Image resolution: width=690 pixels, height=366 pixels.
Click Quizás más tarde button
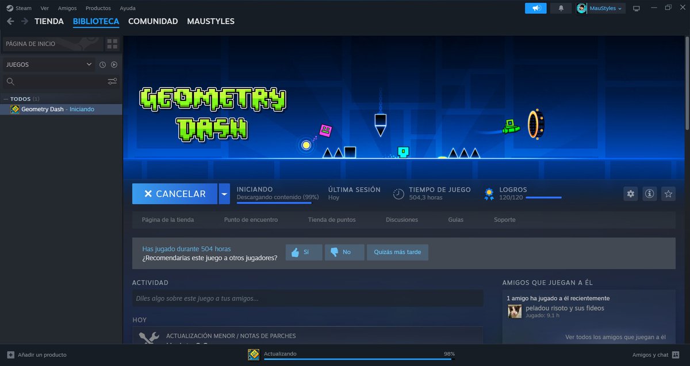pyautogui.click(x=397, y=252)
